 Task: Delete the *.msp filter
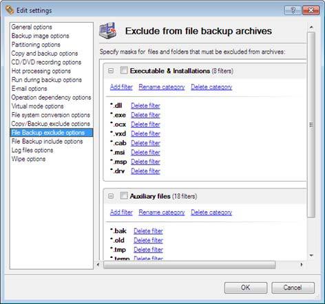click(145, 162)
